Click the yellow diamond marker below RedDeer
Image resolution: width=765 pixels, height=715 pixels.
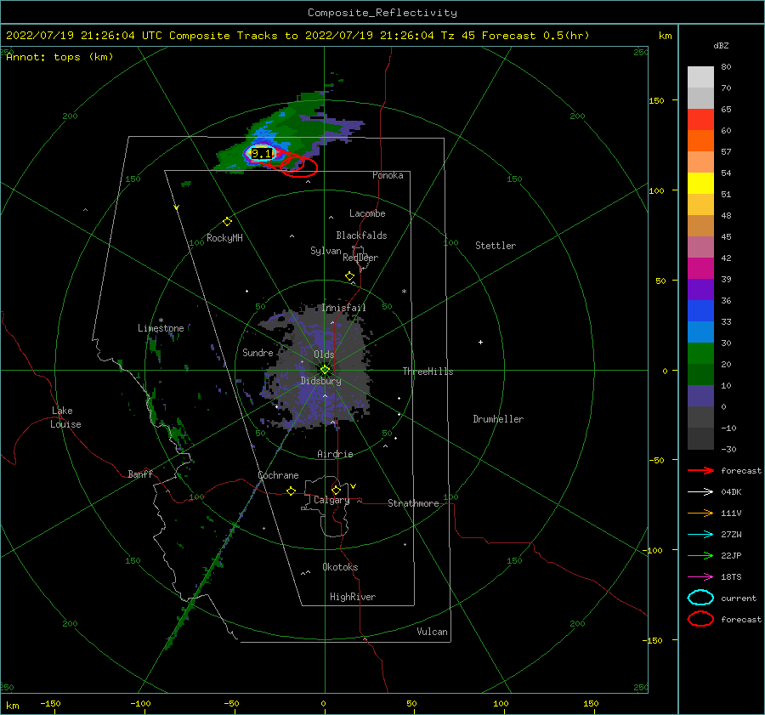[349, 276]
